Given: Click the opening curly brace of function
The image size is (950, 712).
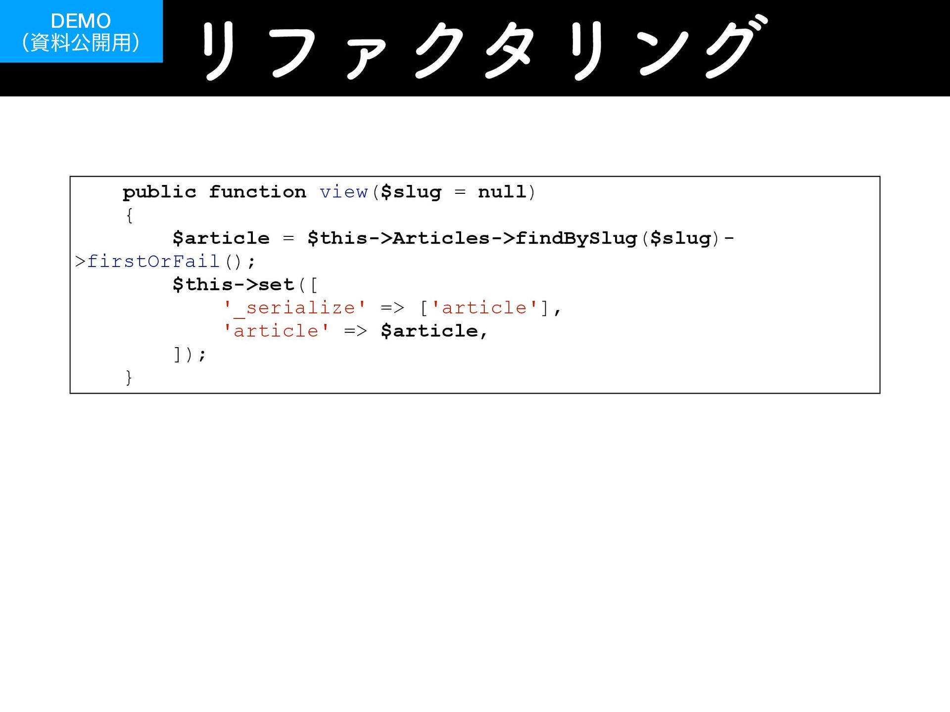Looking at the screenshot, I should [129, 215].
